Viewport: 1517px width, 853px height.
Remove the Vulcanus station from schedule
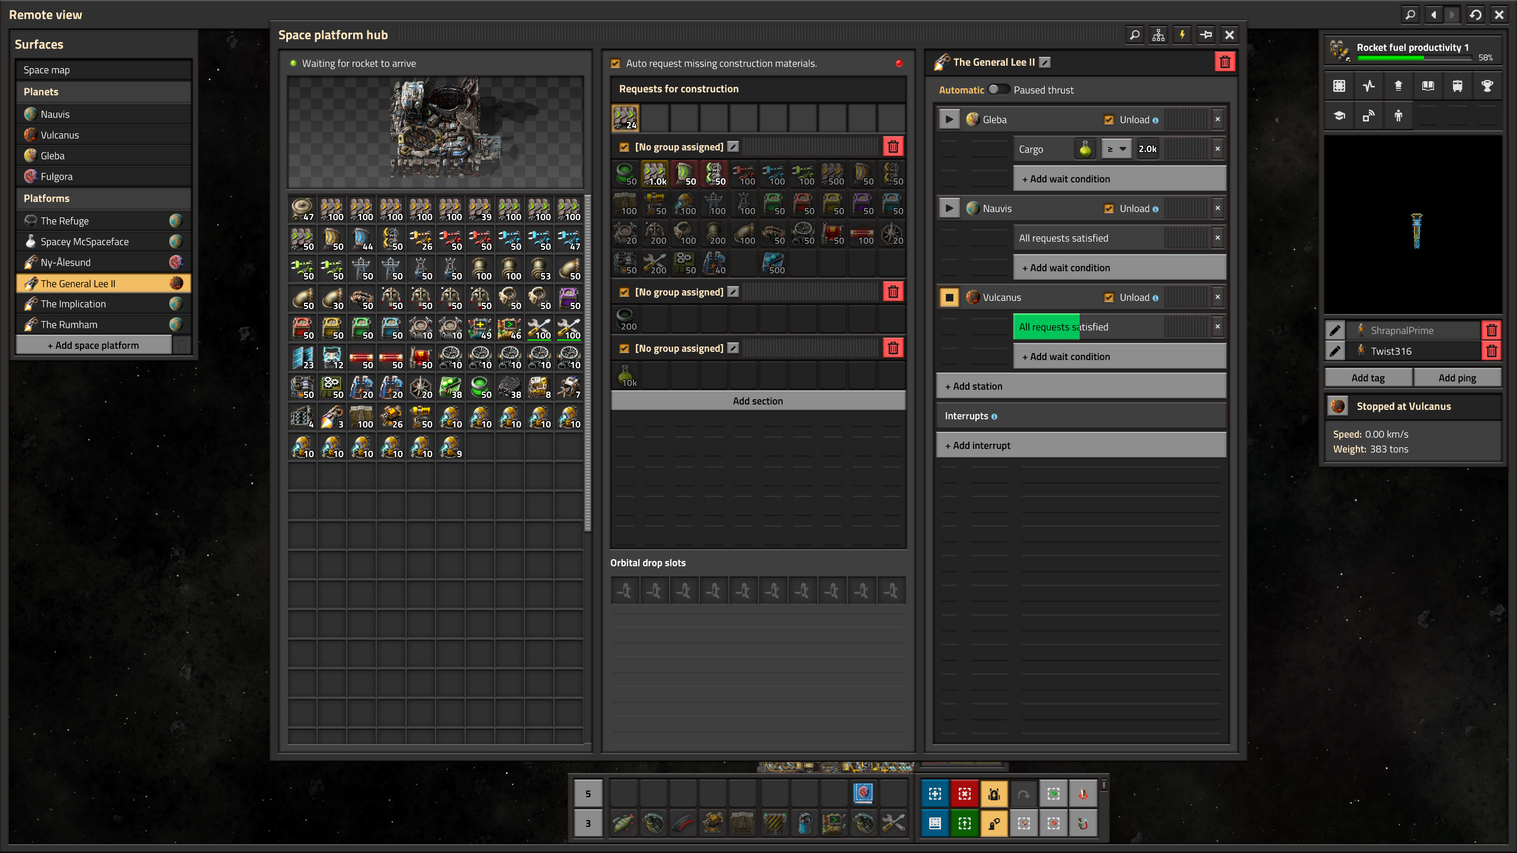(x=1218, y=297)
